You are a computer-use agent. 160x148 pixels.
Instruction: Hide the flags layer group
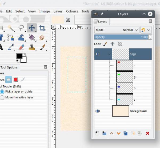98,54
